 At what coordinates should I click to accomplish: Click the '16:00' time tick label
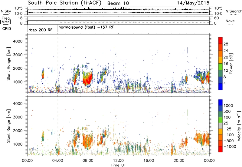click(x=149, y=161)
